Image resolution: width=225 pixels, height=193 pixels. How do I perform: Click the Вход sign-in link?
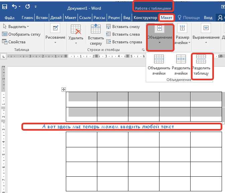(x=208, y=18)
